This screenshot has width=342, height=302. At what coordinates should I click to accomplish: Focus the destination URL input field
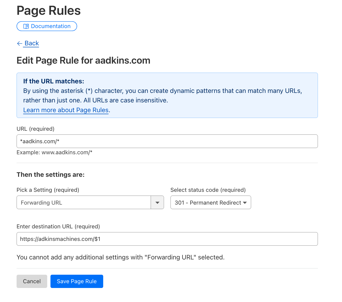(x=167, y=239)
